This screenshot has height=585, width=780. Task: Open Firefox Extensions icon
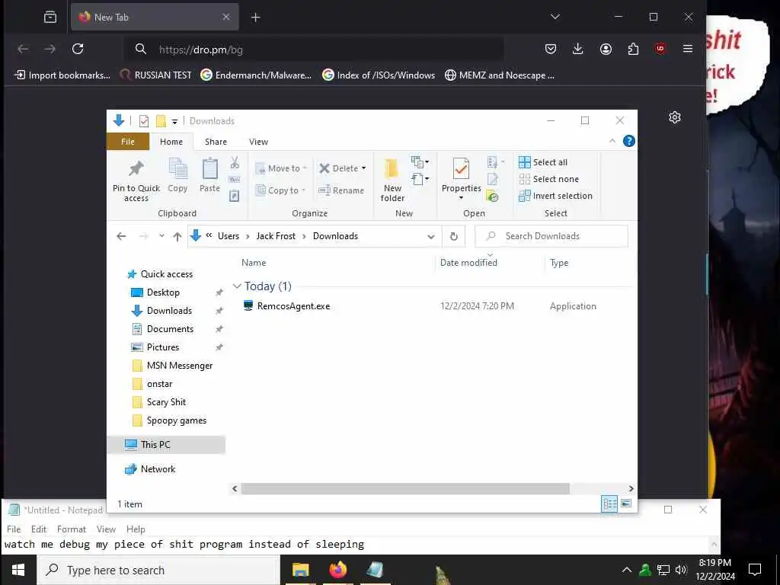633,49
